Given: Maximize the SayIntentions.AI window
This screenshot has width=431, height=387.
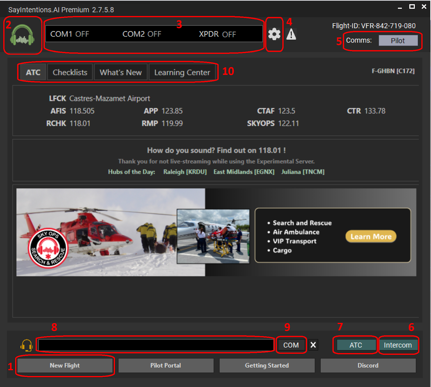Looking at the screenshot, I should tap(412, 6).
